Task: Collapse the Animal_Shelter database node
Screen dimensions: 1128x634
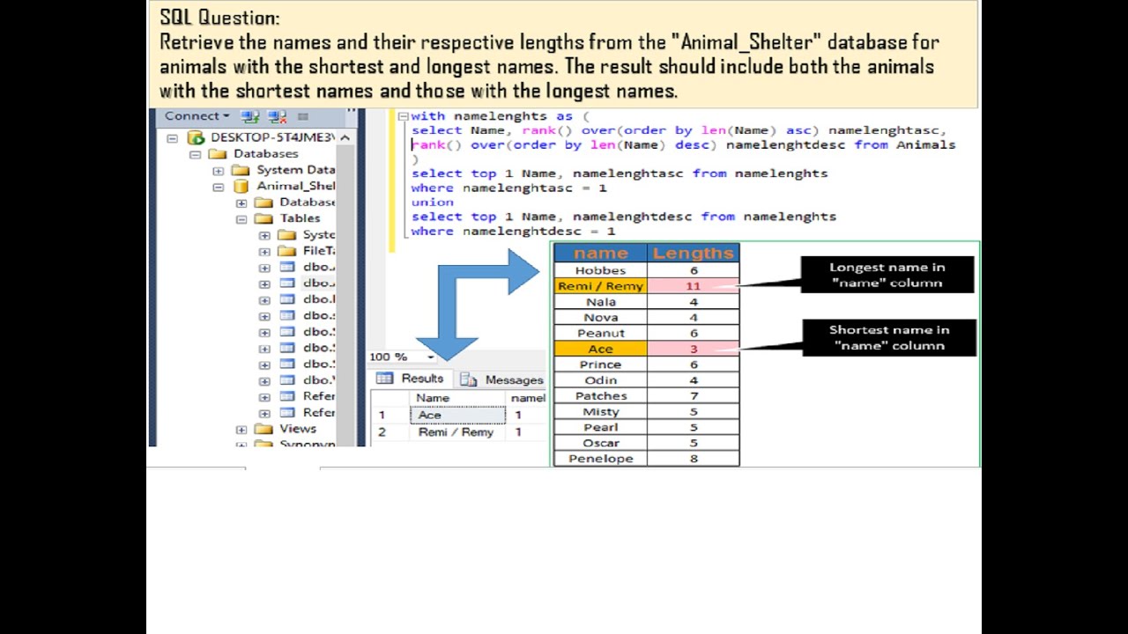Action: (219, 187)
